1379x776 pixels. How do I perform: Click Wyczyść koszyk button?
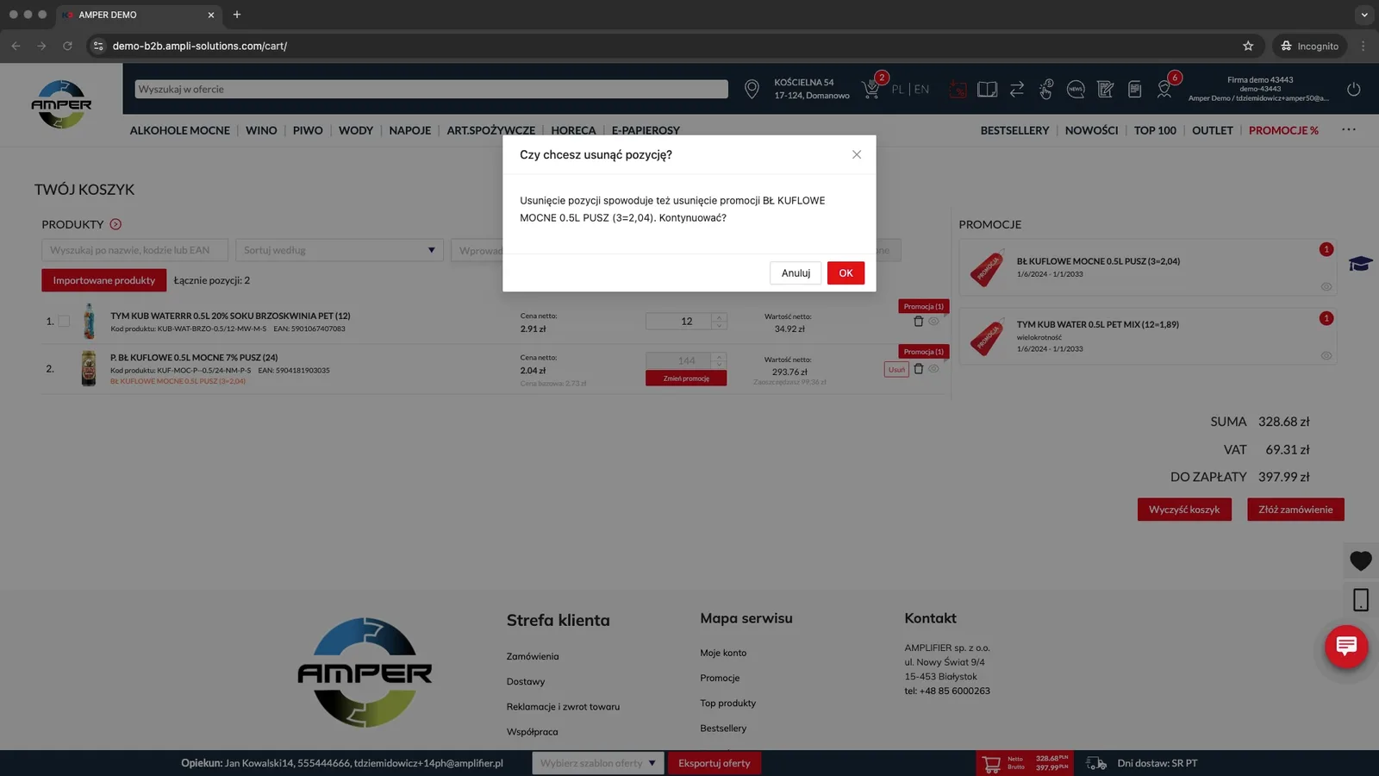1184,510
